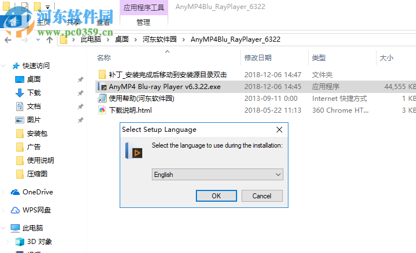This screenshot has width=416, height=253.
Task: Go up one folder level
Action: 49,40
